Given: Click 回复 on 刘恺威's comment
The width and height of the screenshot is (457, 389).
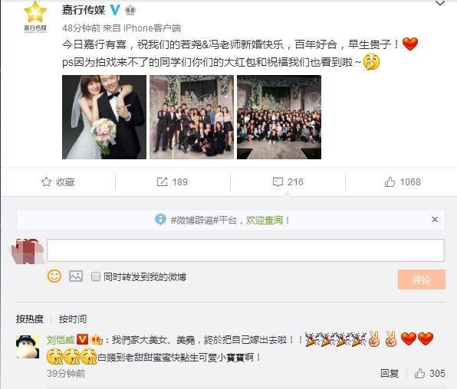Looking at the screenshot, I should click(x=390, y=373).
